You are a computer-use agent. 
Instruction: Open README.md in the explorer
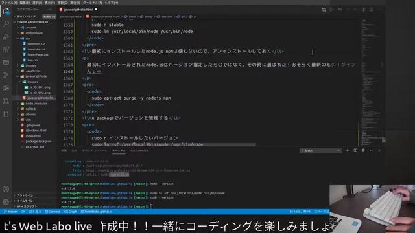pos(34,147)
